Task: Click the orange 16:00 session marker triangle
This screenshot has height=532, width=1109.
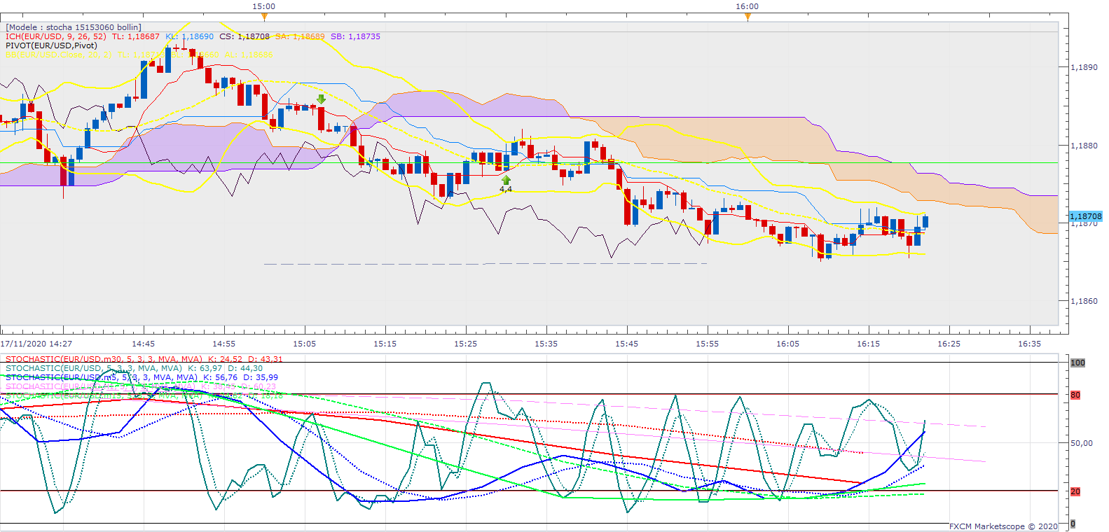Action: [x=748, y=17]
